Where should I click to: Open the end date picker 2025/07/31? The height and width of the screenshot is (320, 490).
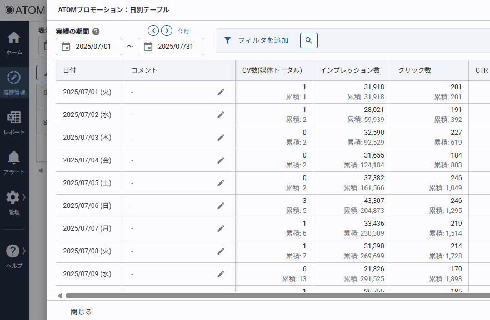(x=171, y=47)
